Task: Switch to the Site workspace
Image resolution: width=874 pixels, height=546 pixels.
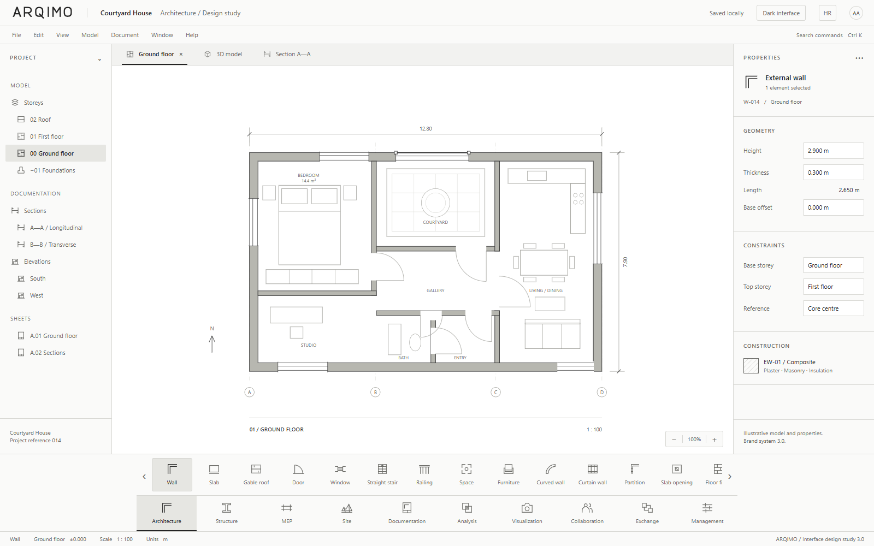Action: pyautogui.click(x=347, y=513)
